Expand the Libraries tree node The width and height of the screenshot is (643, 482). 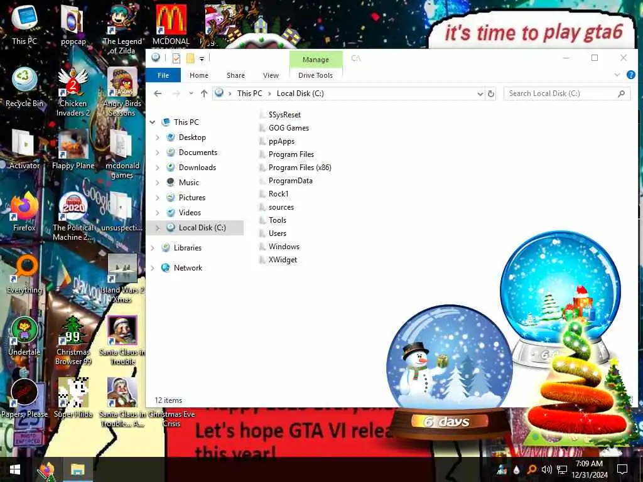(x=153, y=248)
